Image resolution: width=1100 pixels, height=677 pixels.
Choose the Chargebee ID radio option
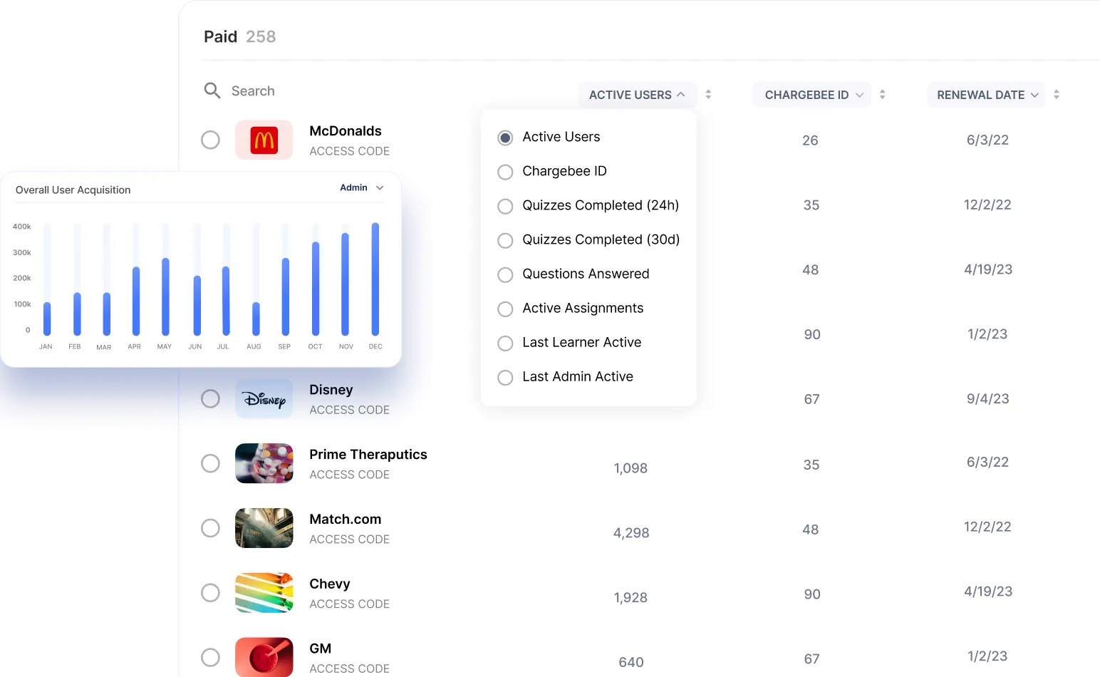click(x=505, y=172)
